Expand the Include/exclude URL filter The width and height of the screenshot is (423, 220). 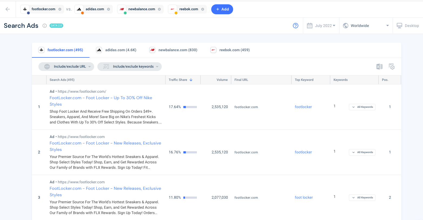click(x=66, y=67)
